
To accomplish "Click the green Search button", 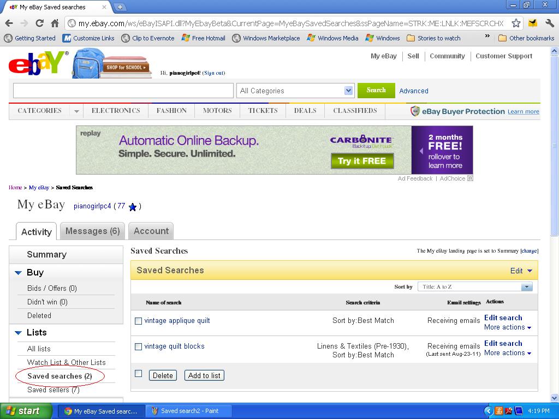I will point(376,91).
